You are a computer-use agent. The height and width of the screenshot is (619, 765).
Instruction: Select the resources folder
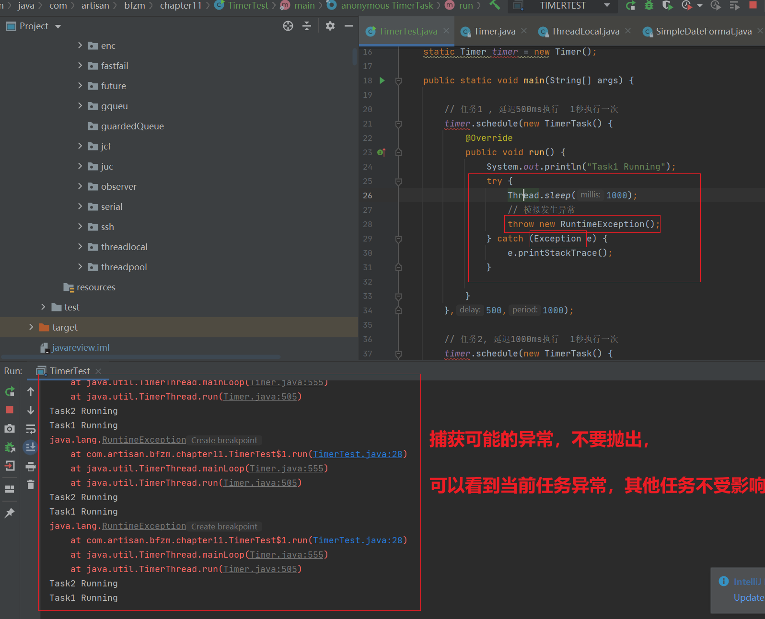click(x=96, y=287)
